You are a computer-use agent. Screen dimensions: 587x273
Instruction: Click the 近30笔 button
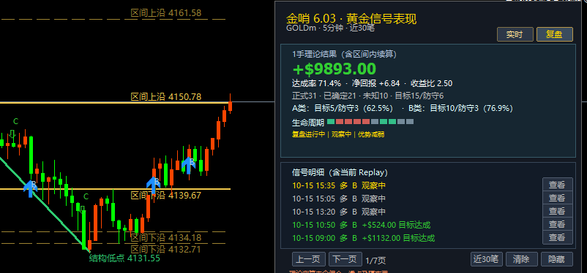[486, 259]
